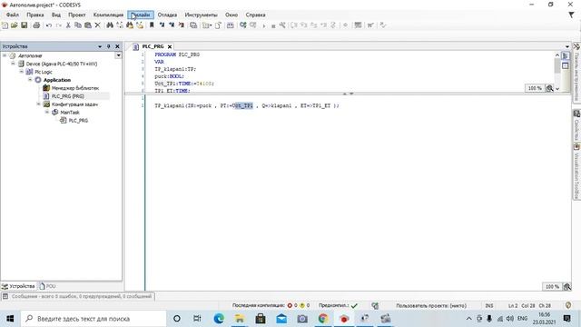581x327 pixels.
Task: Click the Stop toolbar icon
Action: point(273,25)
